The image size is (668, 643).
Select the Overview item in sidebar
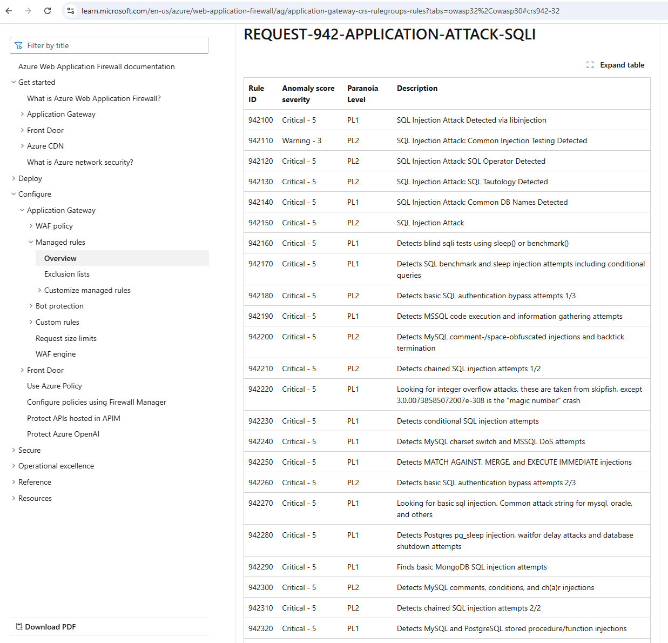coord(60,258)
